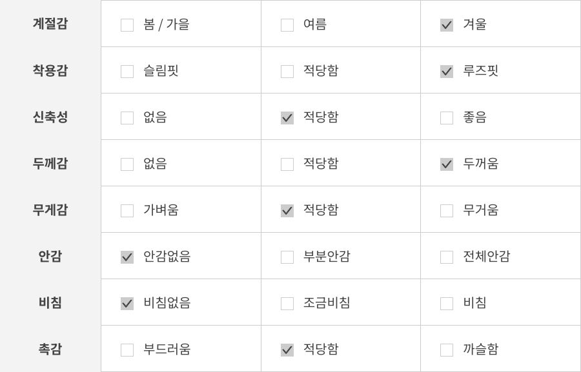Check the 부드러움 checkbox

coord(127,350)
